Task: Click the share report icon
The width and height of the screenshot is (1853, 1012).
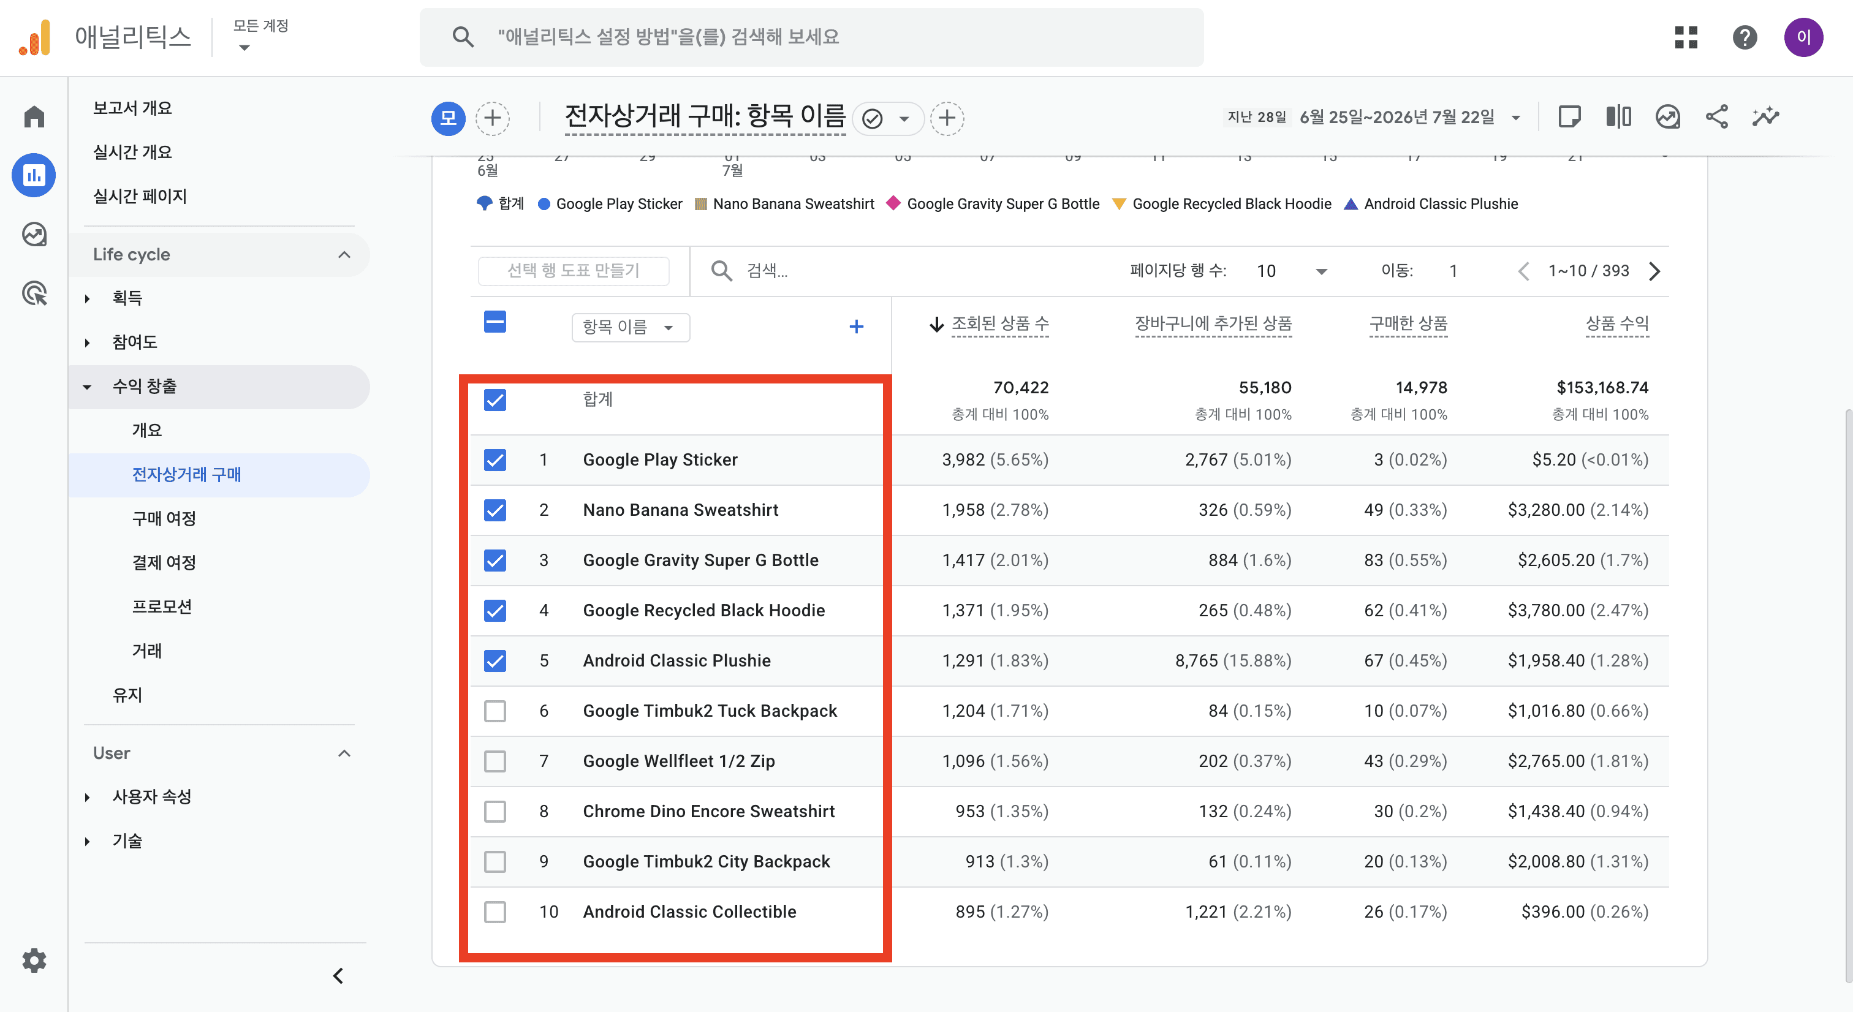Action: coord(1717,116)
